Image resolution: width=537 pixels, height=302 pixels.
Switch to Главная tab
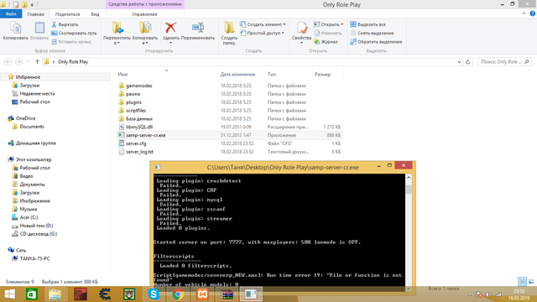pyautogui.click(x=35, y=14)
